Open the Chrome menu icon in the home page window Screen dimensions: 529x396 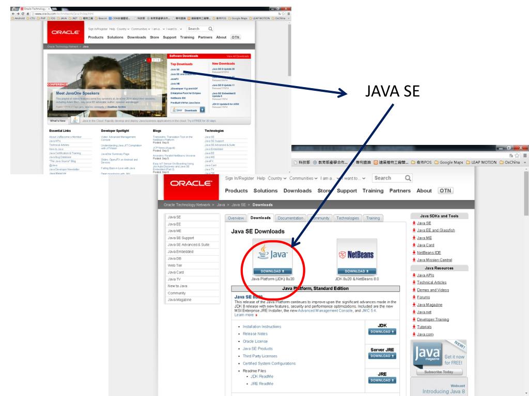coord(288,14)
